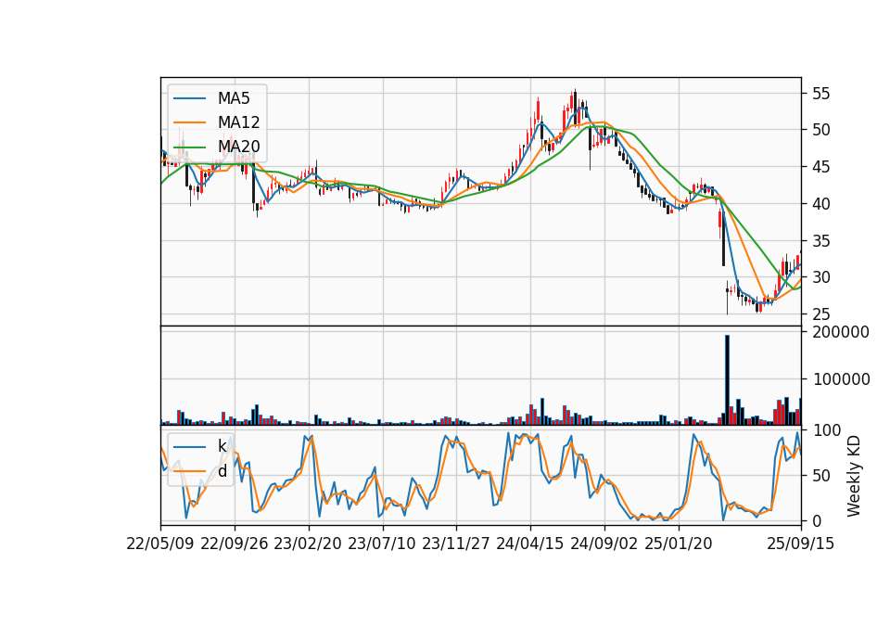Click the KD axis label 0
This screenshot has width=890, height=640.
pos(816,520)
